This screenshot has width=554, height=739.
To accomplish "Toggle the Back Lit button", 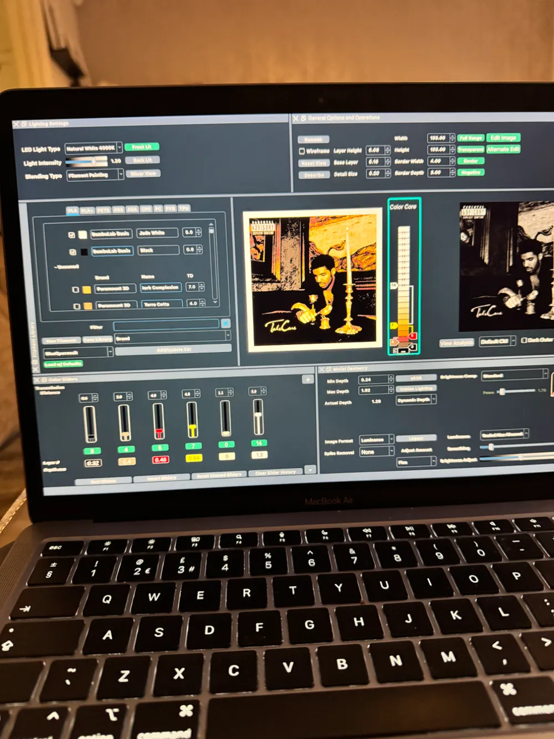I will (142, 160).
